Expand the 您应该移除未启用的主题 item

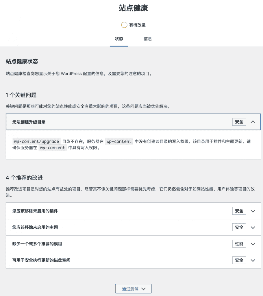[253, 227]
